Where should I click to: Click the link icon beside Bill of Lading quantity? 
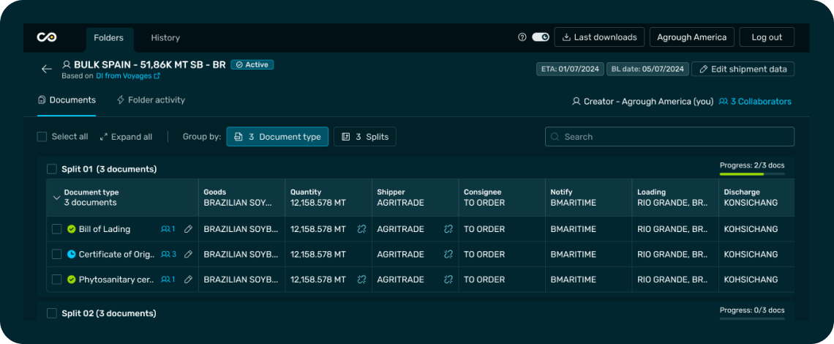(x=361, y=229)
